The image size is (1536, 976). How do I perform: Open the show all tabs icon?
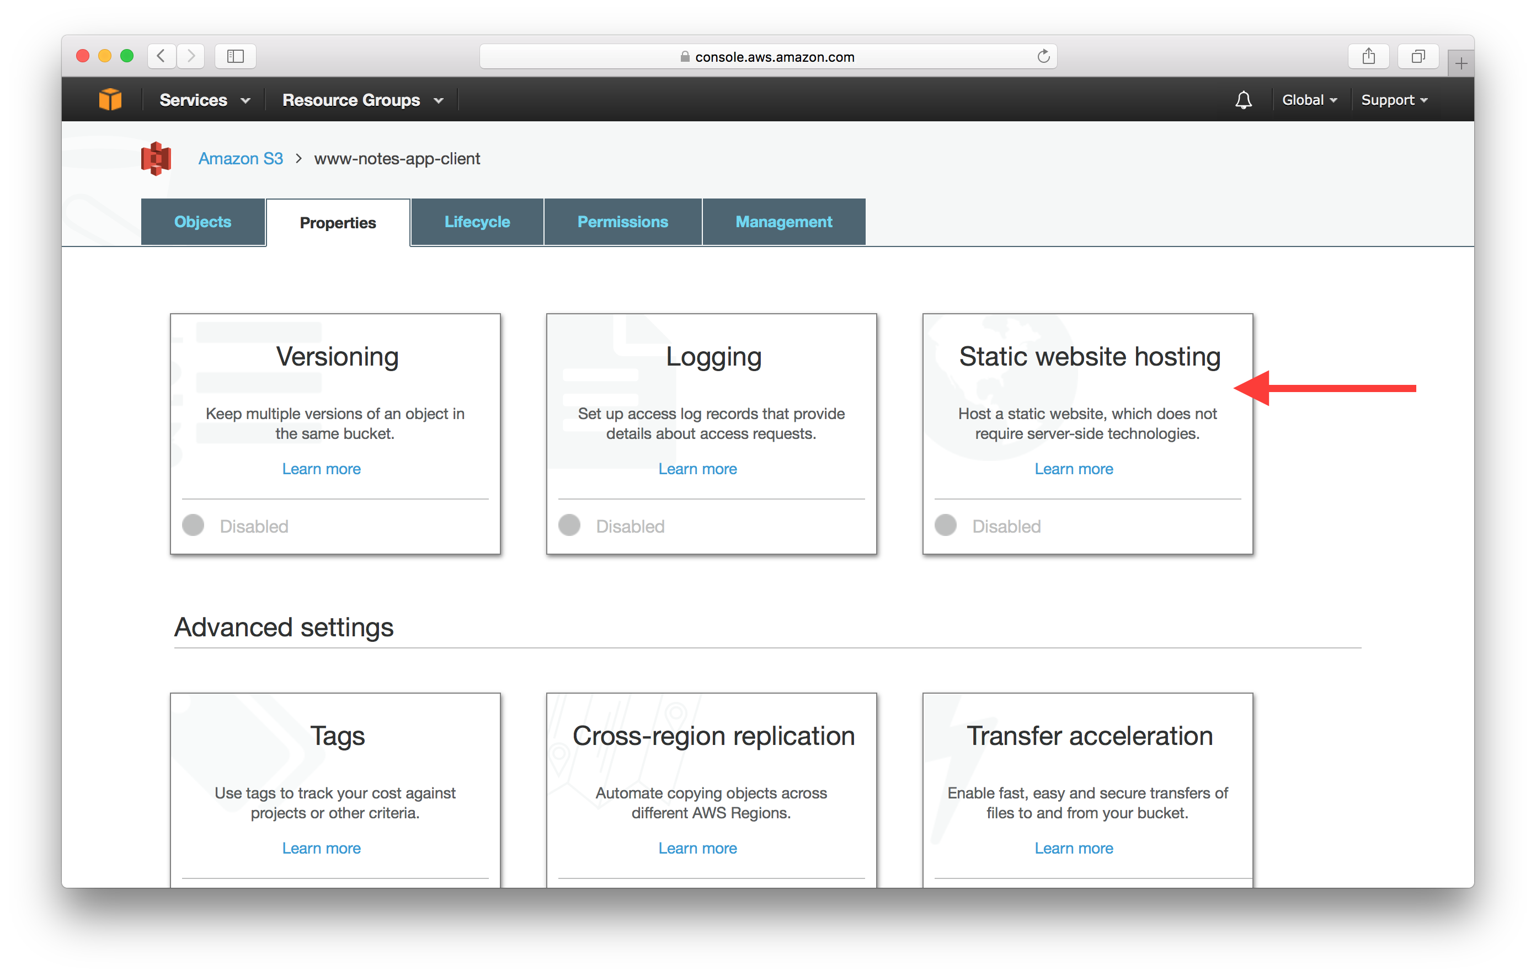pos(1418,56)
